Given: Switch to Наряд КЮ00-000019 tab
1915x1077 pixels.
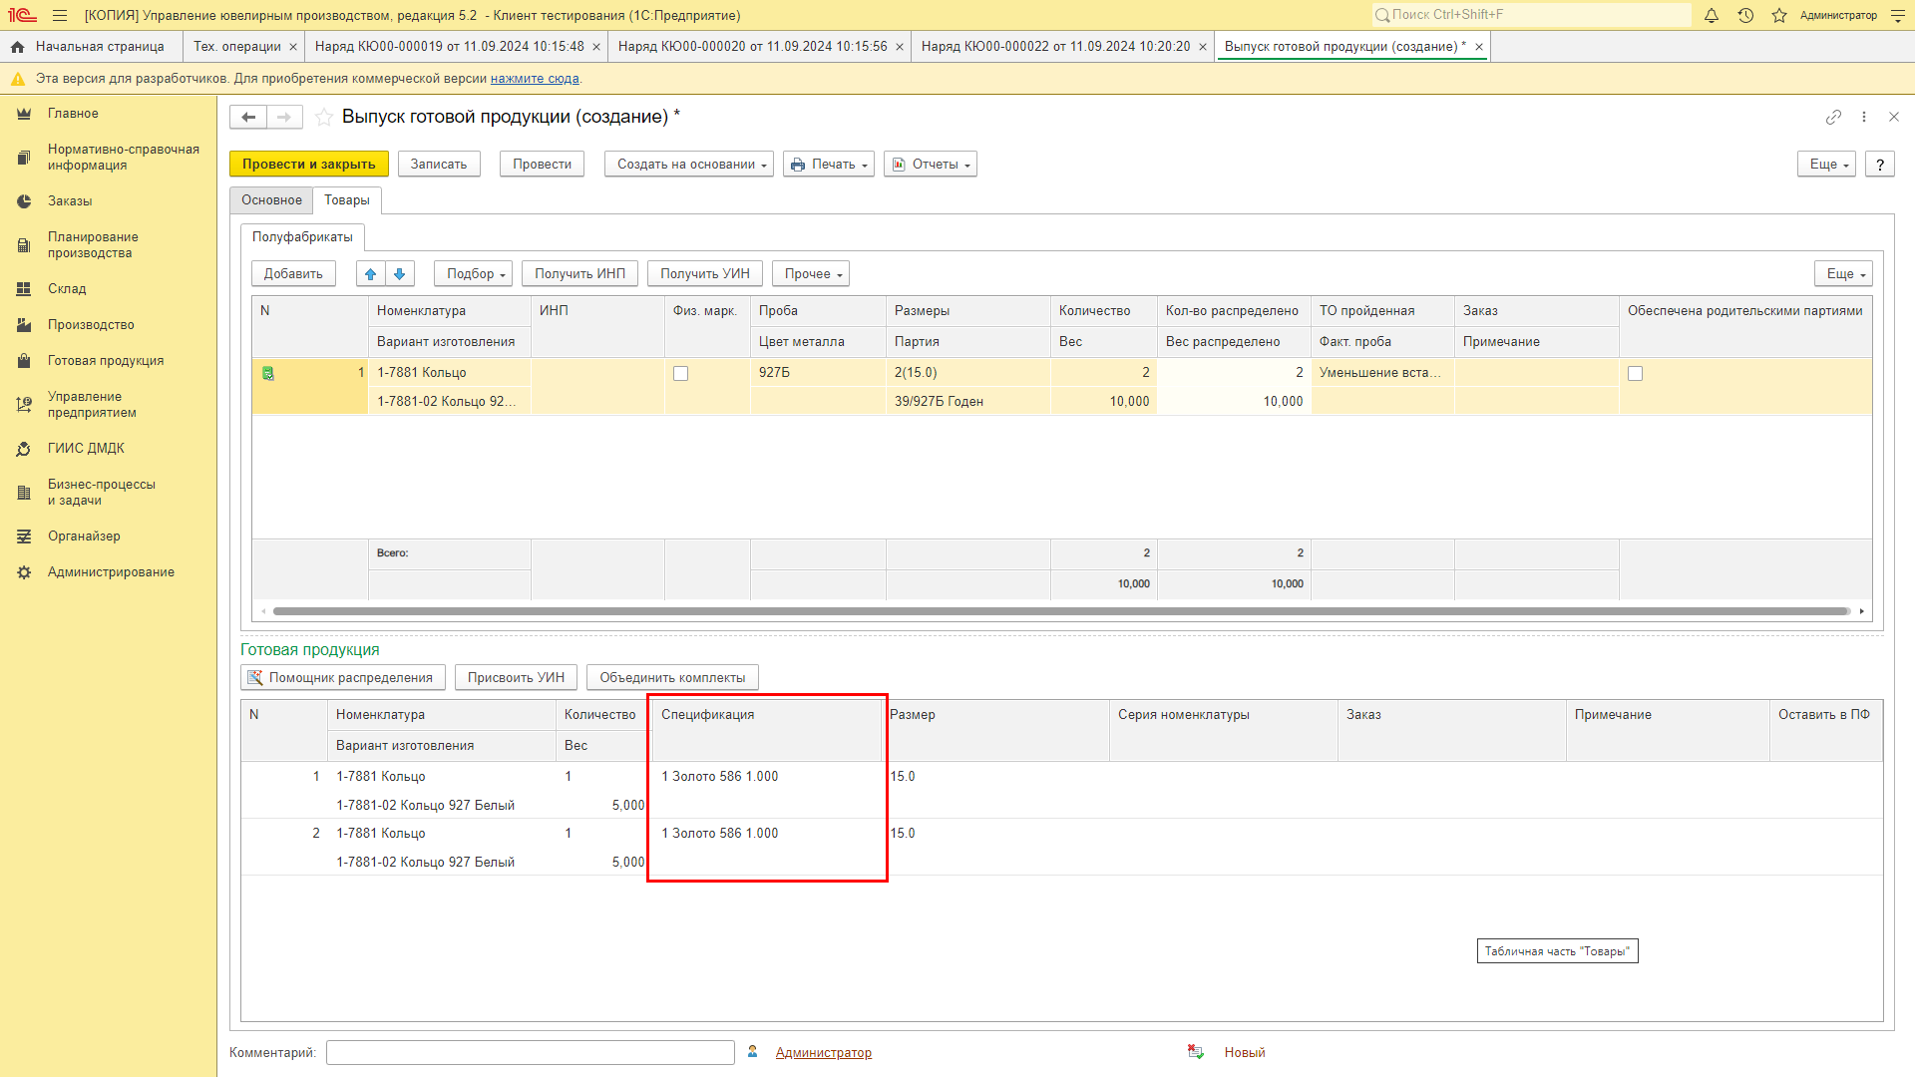Looking at the screenshot, I should pyautogui.click(x=450, y=47).
